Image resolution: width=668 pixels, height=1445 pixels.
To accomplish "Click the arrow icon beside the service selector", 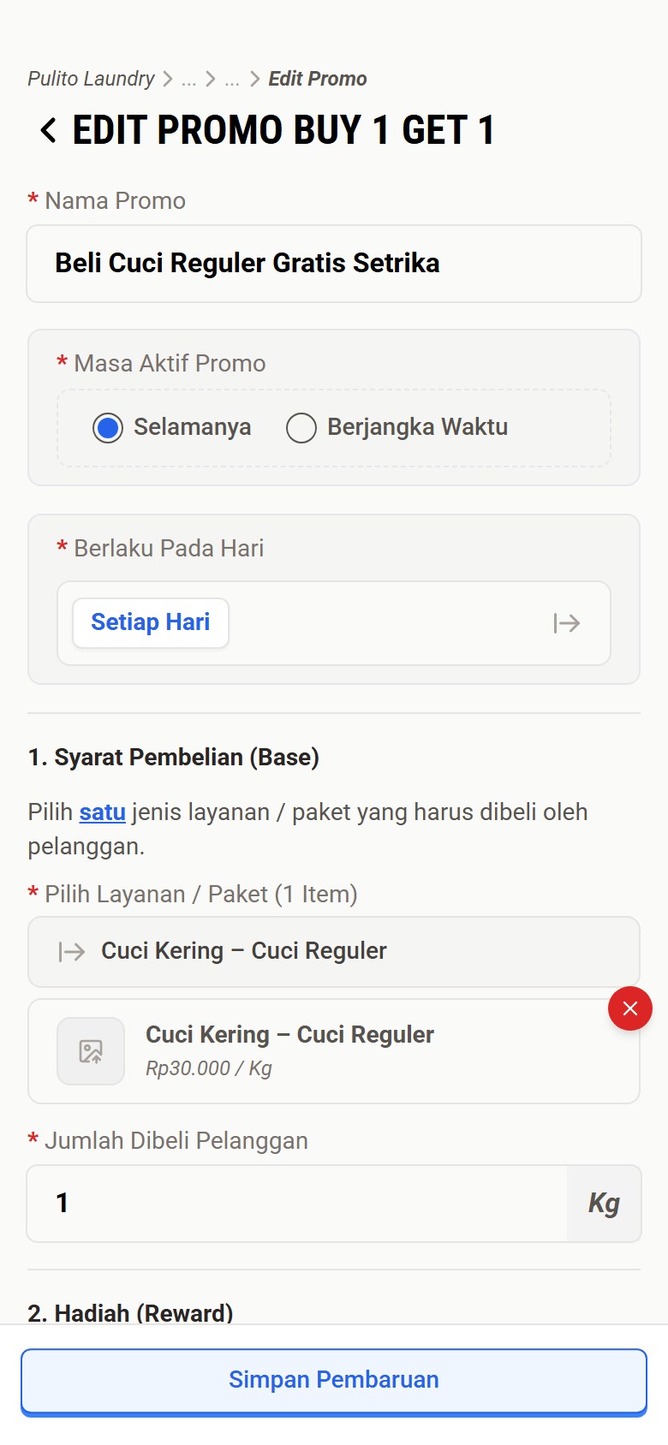I will coord(72,952).
